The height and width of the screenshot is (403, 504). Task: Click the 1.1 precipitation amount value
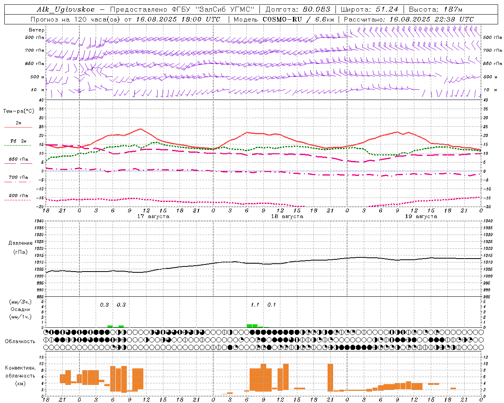(255, 305)
